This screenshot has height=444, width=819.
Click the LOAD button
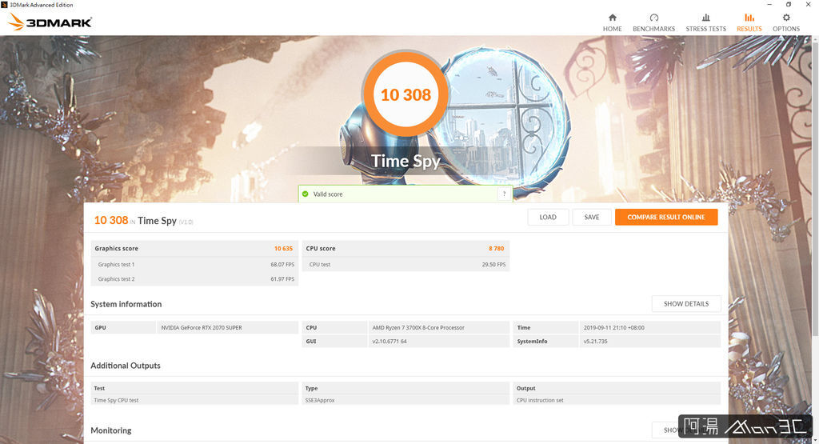tap(547, 218)
